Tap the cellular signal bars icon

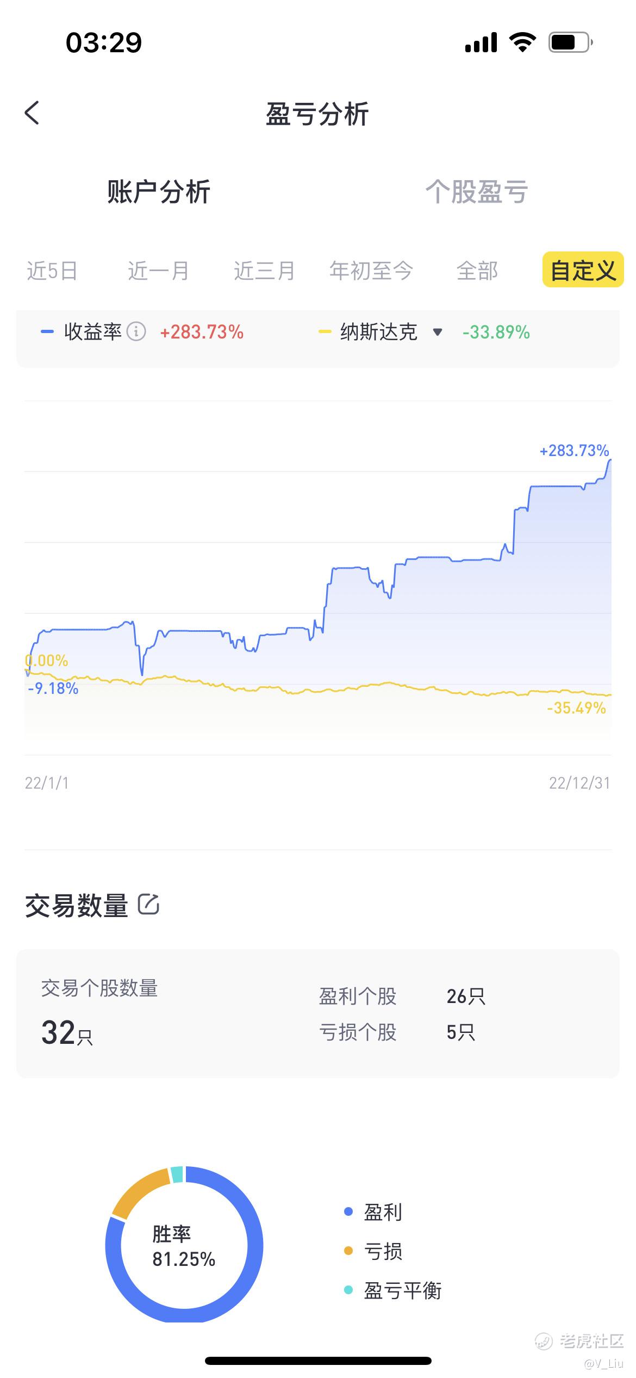point(481,42)
